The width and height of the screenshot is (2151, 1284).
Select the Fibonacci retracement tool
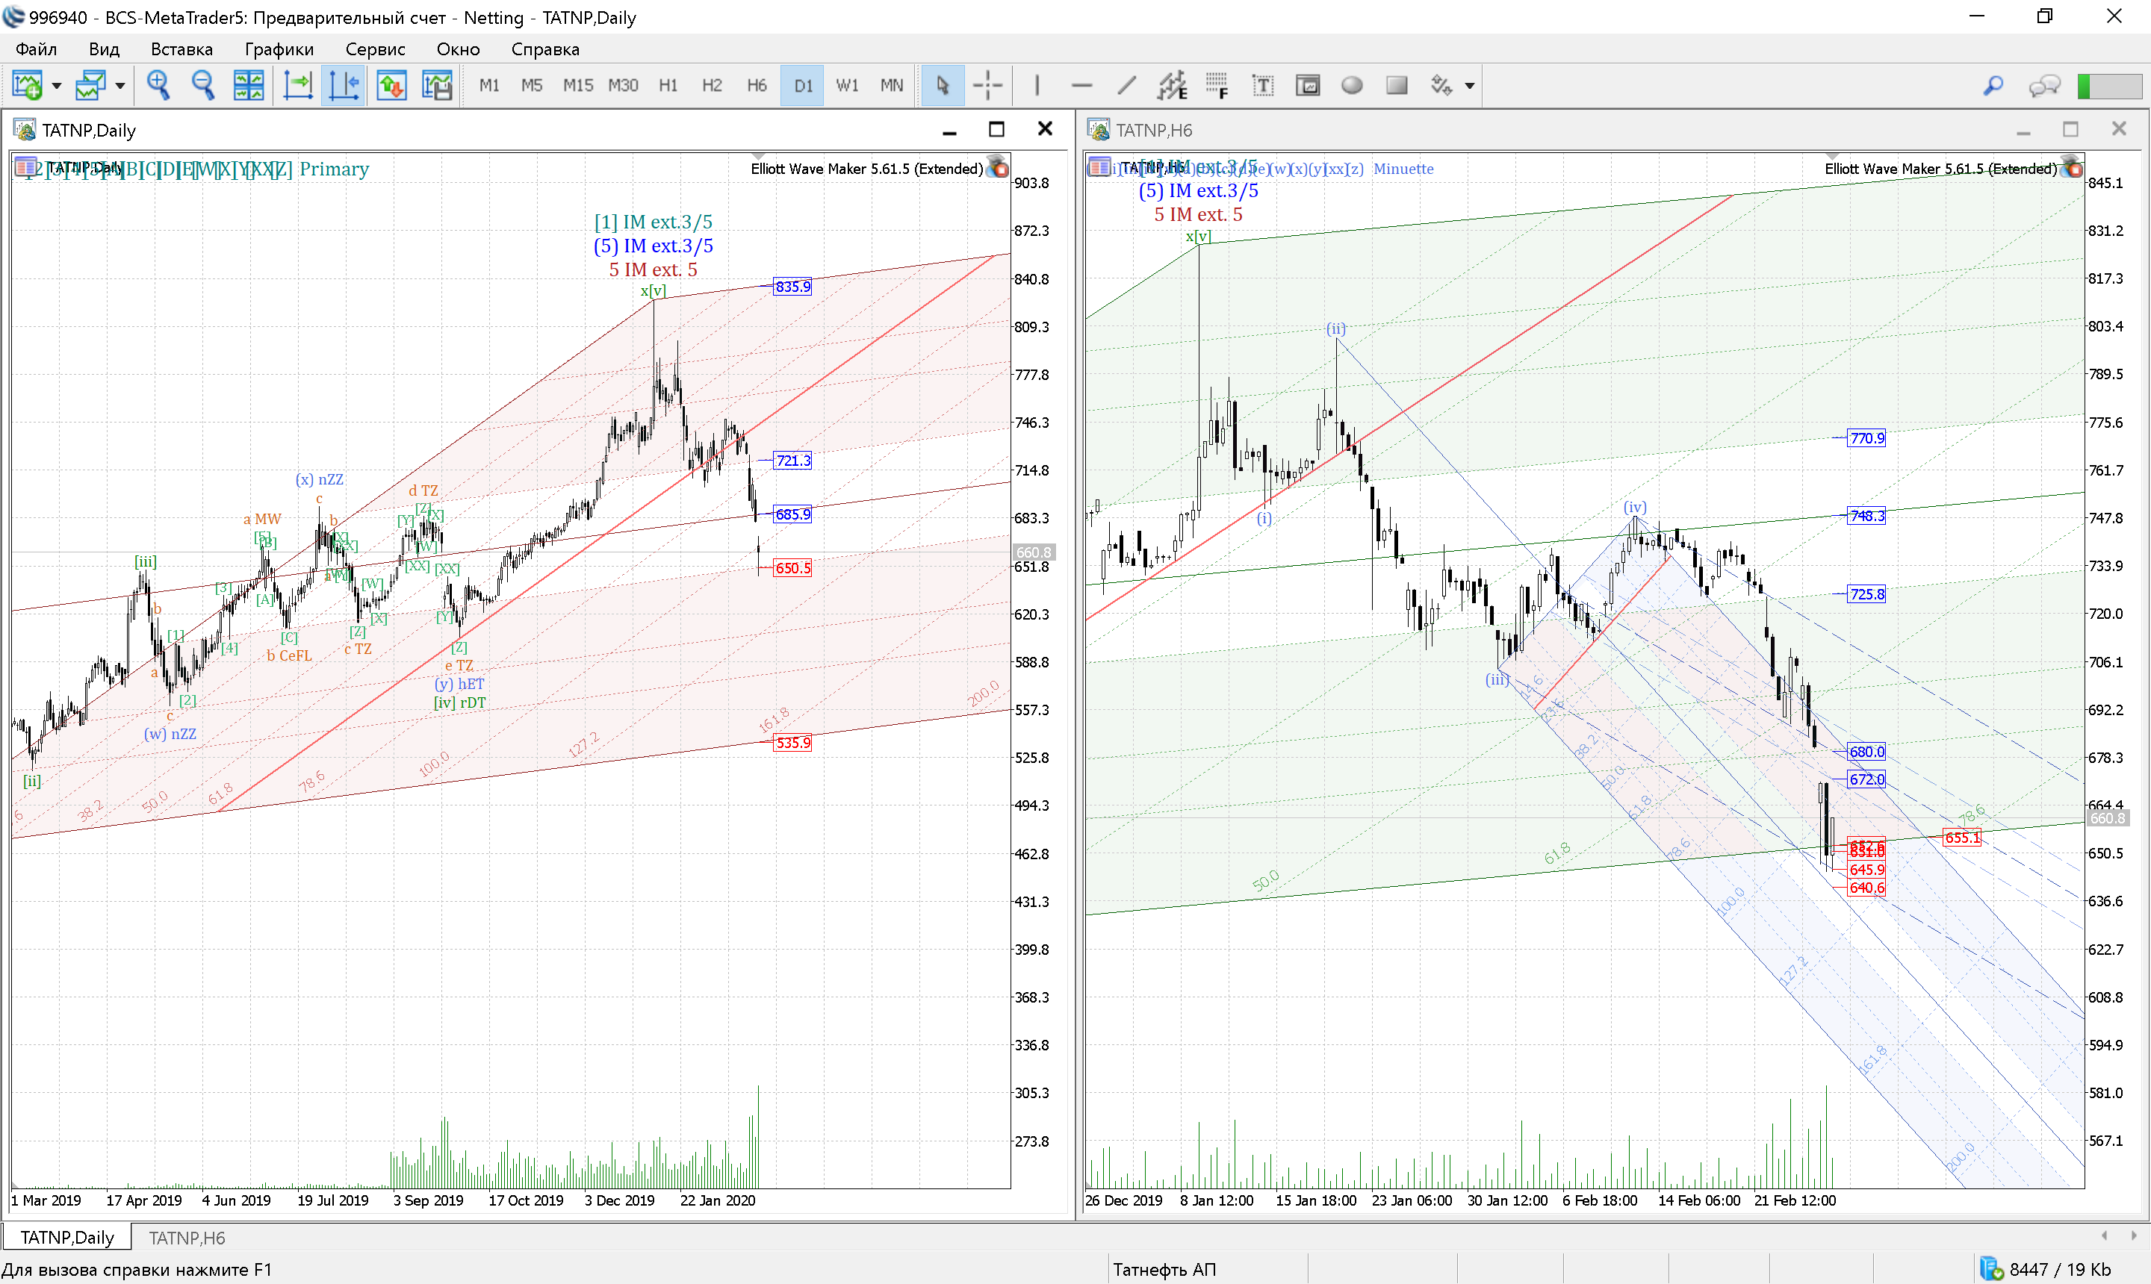(1217, 85)
